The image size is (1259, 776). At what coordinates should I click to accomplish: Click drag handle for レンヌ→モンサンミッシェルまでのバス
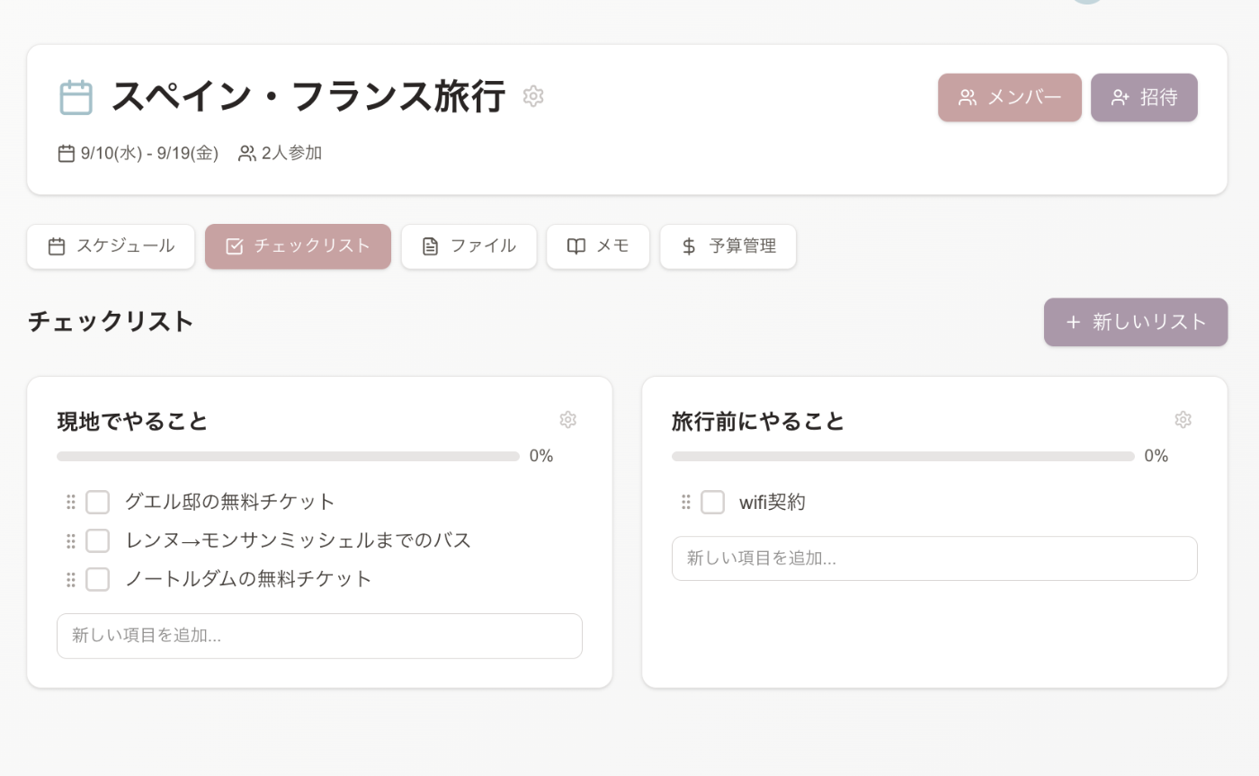[x=71, y=540]
